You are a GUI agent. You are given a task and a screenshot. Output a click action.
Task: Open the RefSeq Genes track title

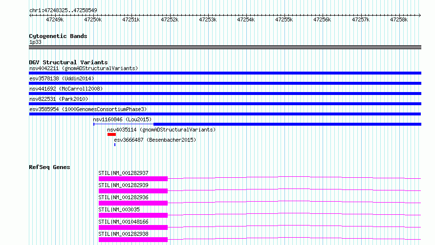[x=49, y=167]
